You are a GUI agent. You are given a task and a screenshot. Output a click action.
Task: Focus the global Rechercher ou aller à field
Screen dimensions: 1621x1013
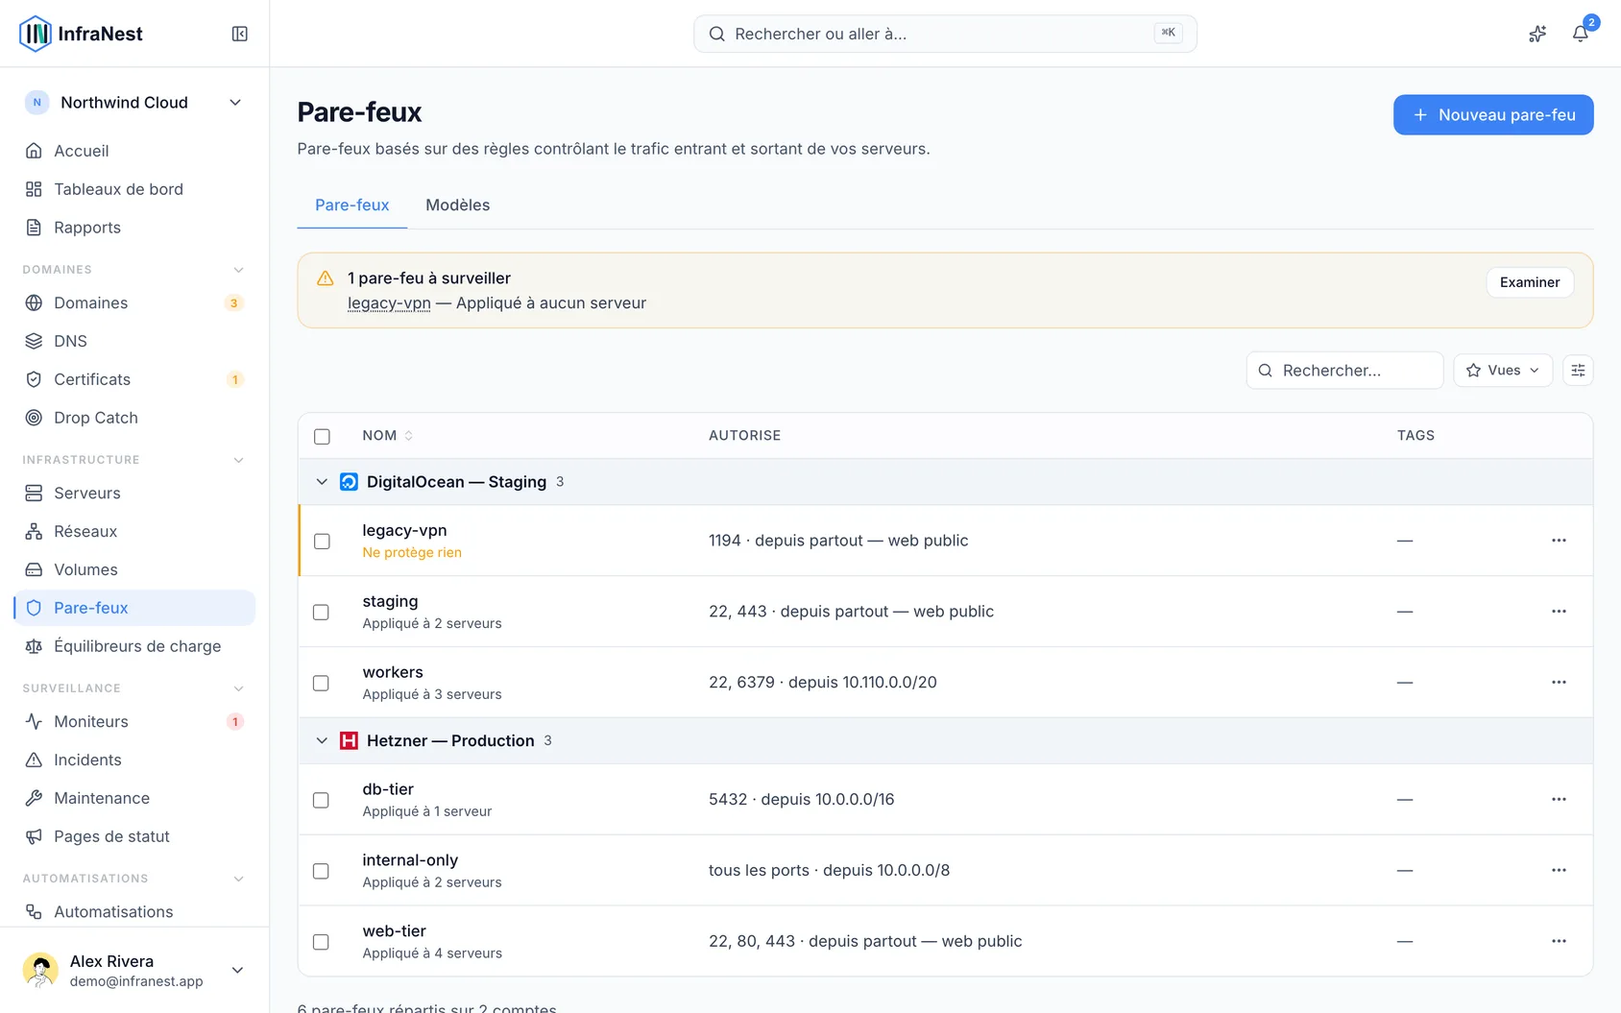click(x=945, y=34)
